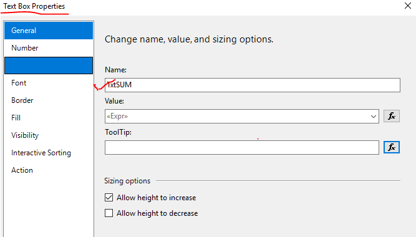The image size is (416, 237).
Task: Open the Number page
Action: click(x=49, y=48)
